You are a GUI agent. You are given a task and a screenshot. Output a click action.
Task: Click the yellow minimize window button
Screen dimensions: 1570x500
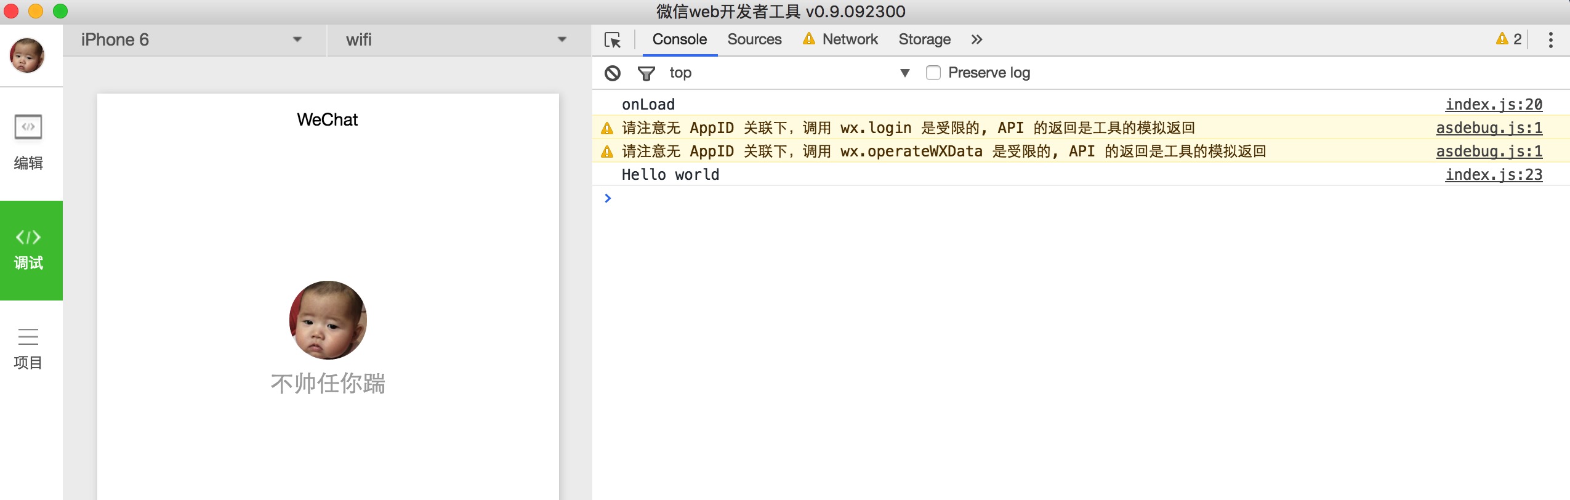(x=36, y=11)
